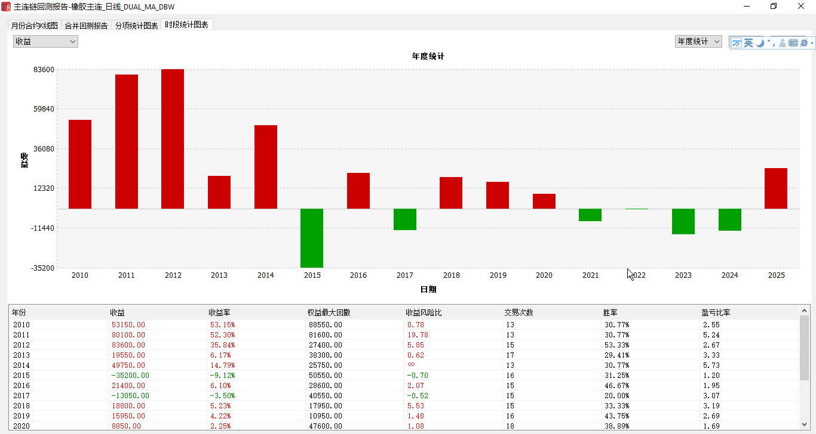Click the green 2015 loss bar
The image size is (816, 434).
(312, 238)
